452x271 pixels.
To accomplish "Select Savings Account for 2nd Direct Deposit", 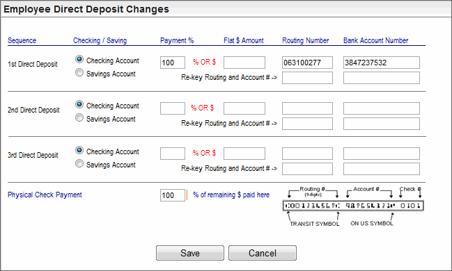I will [79, 117].
